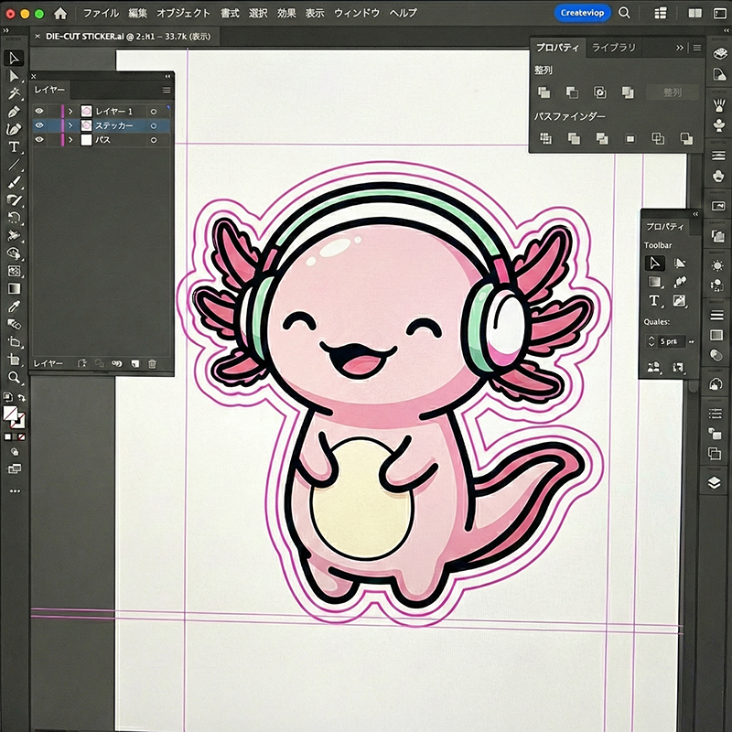Toggle visibility of the ステッカー layer
Viewport: 732px width, 732px height.
39,125
